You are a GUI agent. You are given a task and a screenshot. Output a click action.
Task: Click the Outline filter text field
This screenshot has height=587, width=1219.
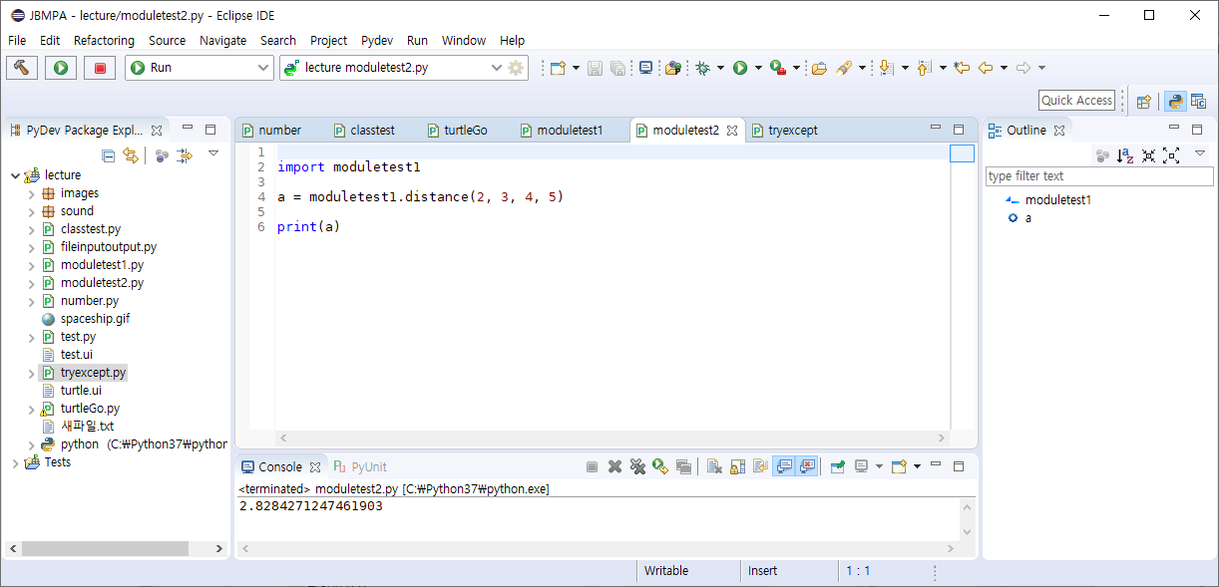1099,176
